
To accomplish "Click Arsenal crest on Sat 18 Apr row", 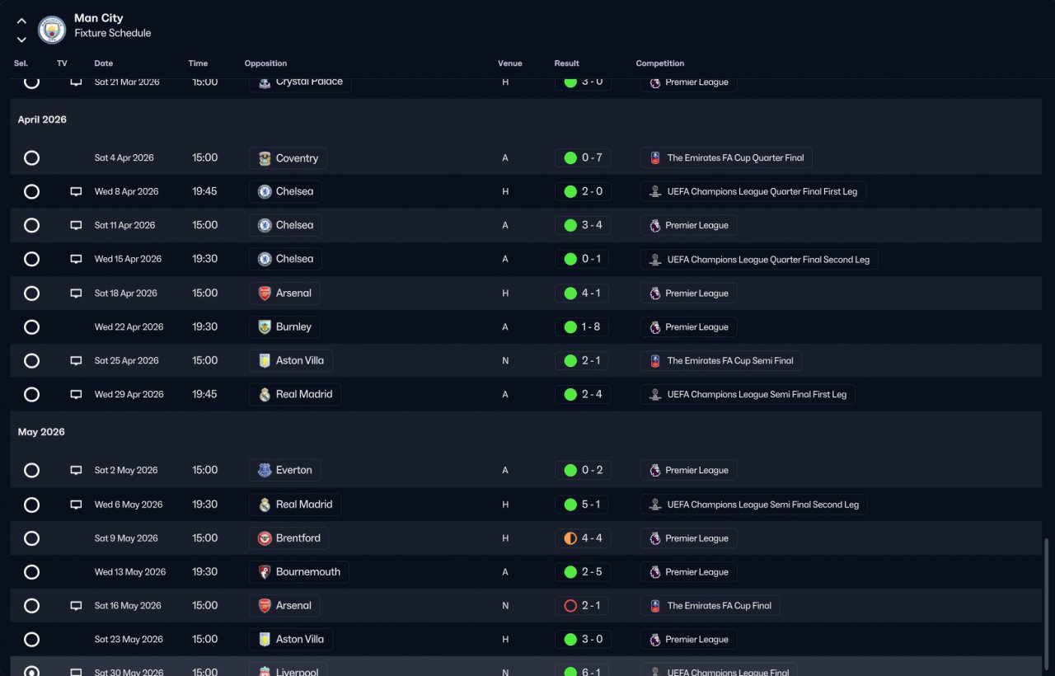I will tap(265, 293).
